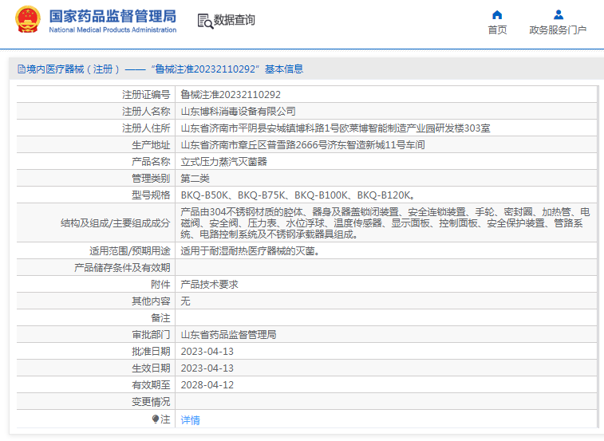This screenshot has width=604, height=441.
Task: Click the 管理类别 label
Action: click(x=151, y=179)
